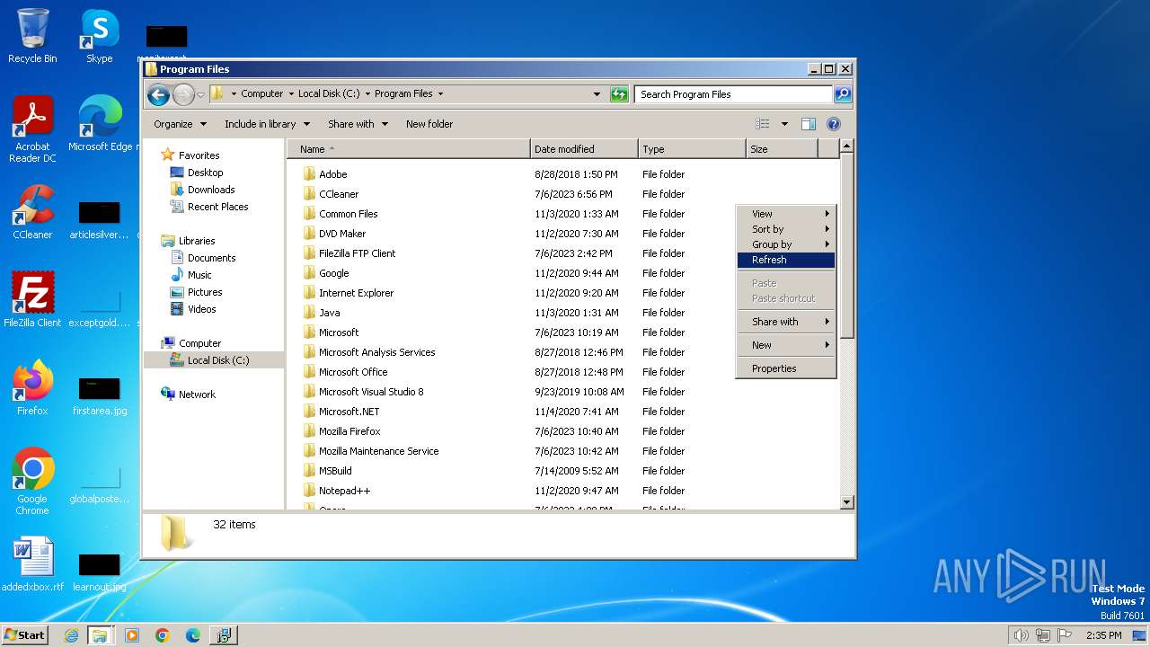
Task: Sort by Date modified column header
Action: tap(584, 149)
